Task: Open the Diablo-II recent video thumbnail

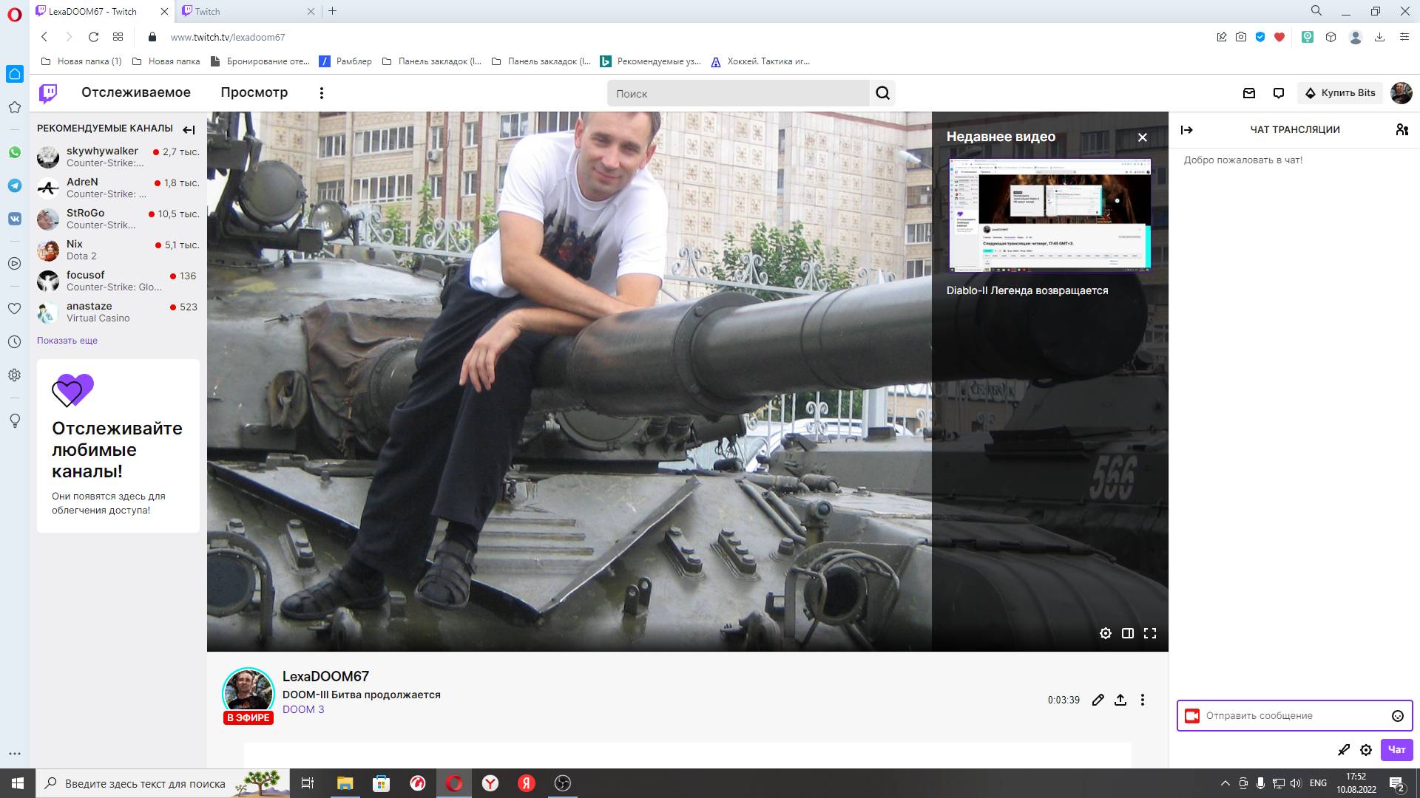Action: pyautogui.click(x=1049, y=215)
